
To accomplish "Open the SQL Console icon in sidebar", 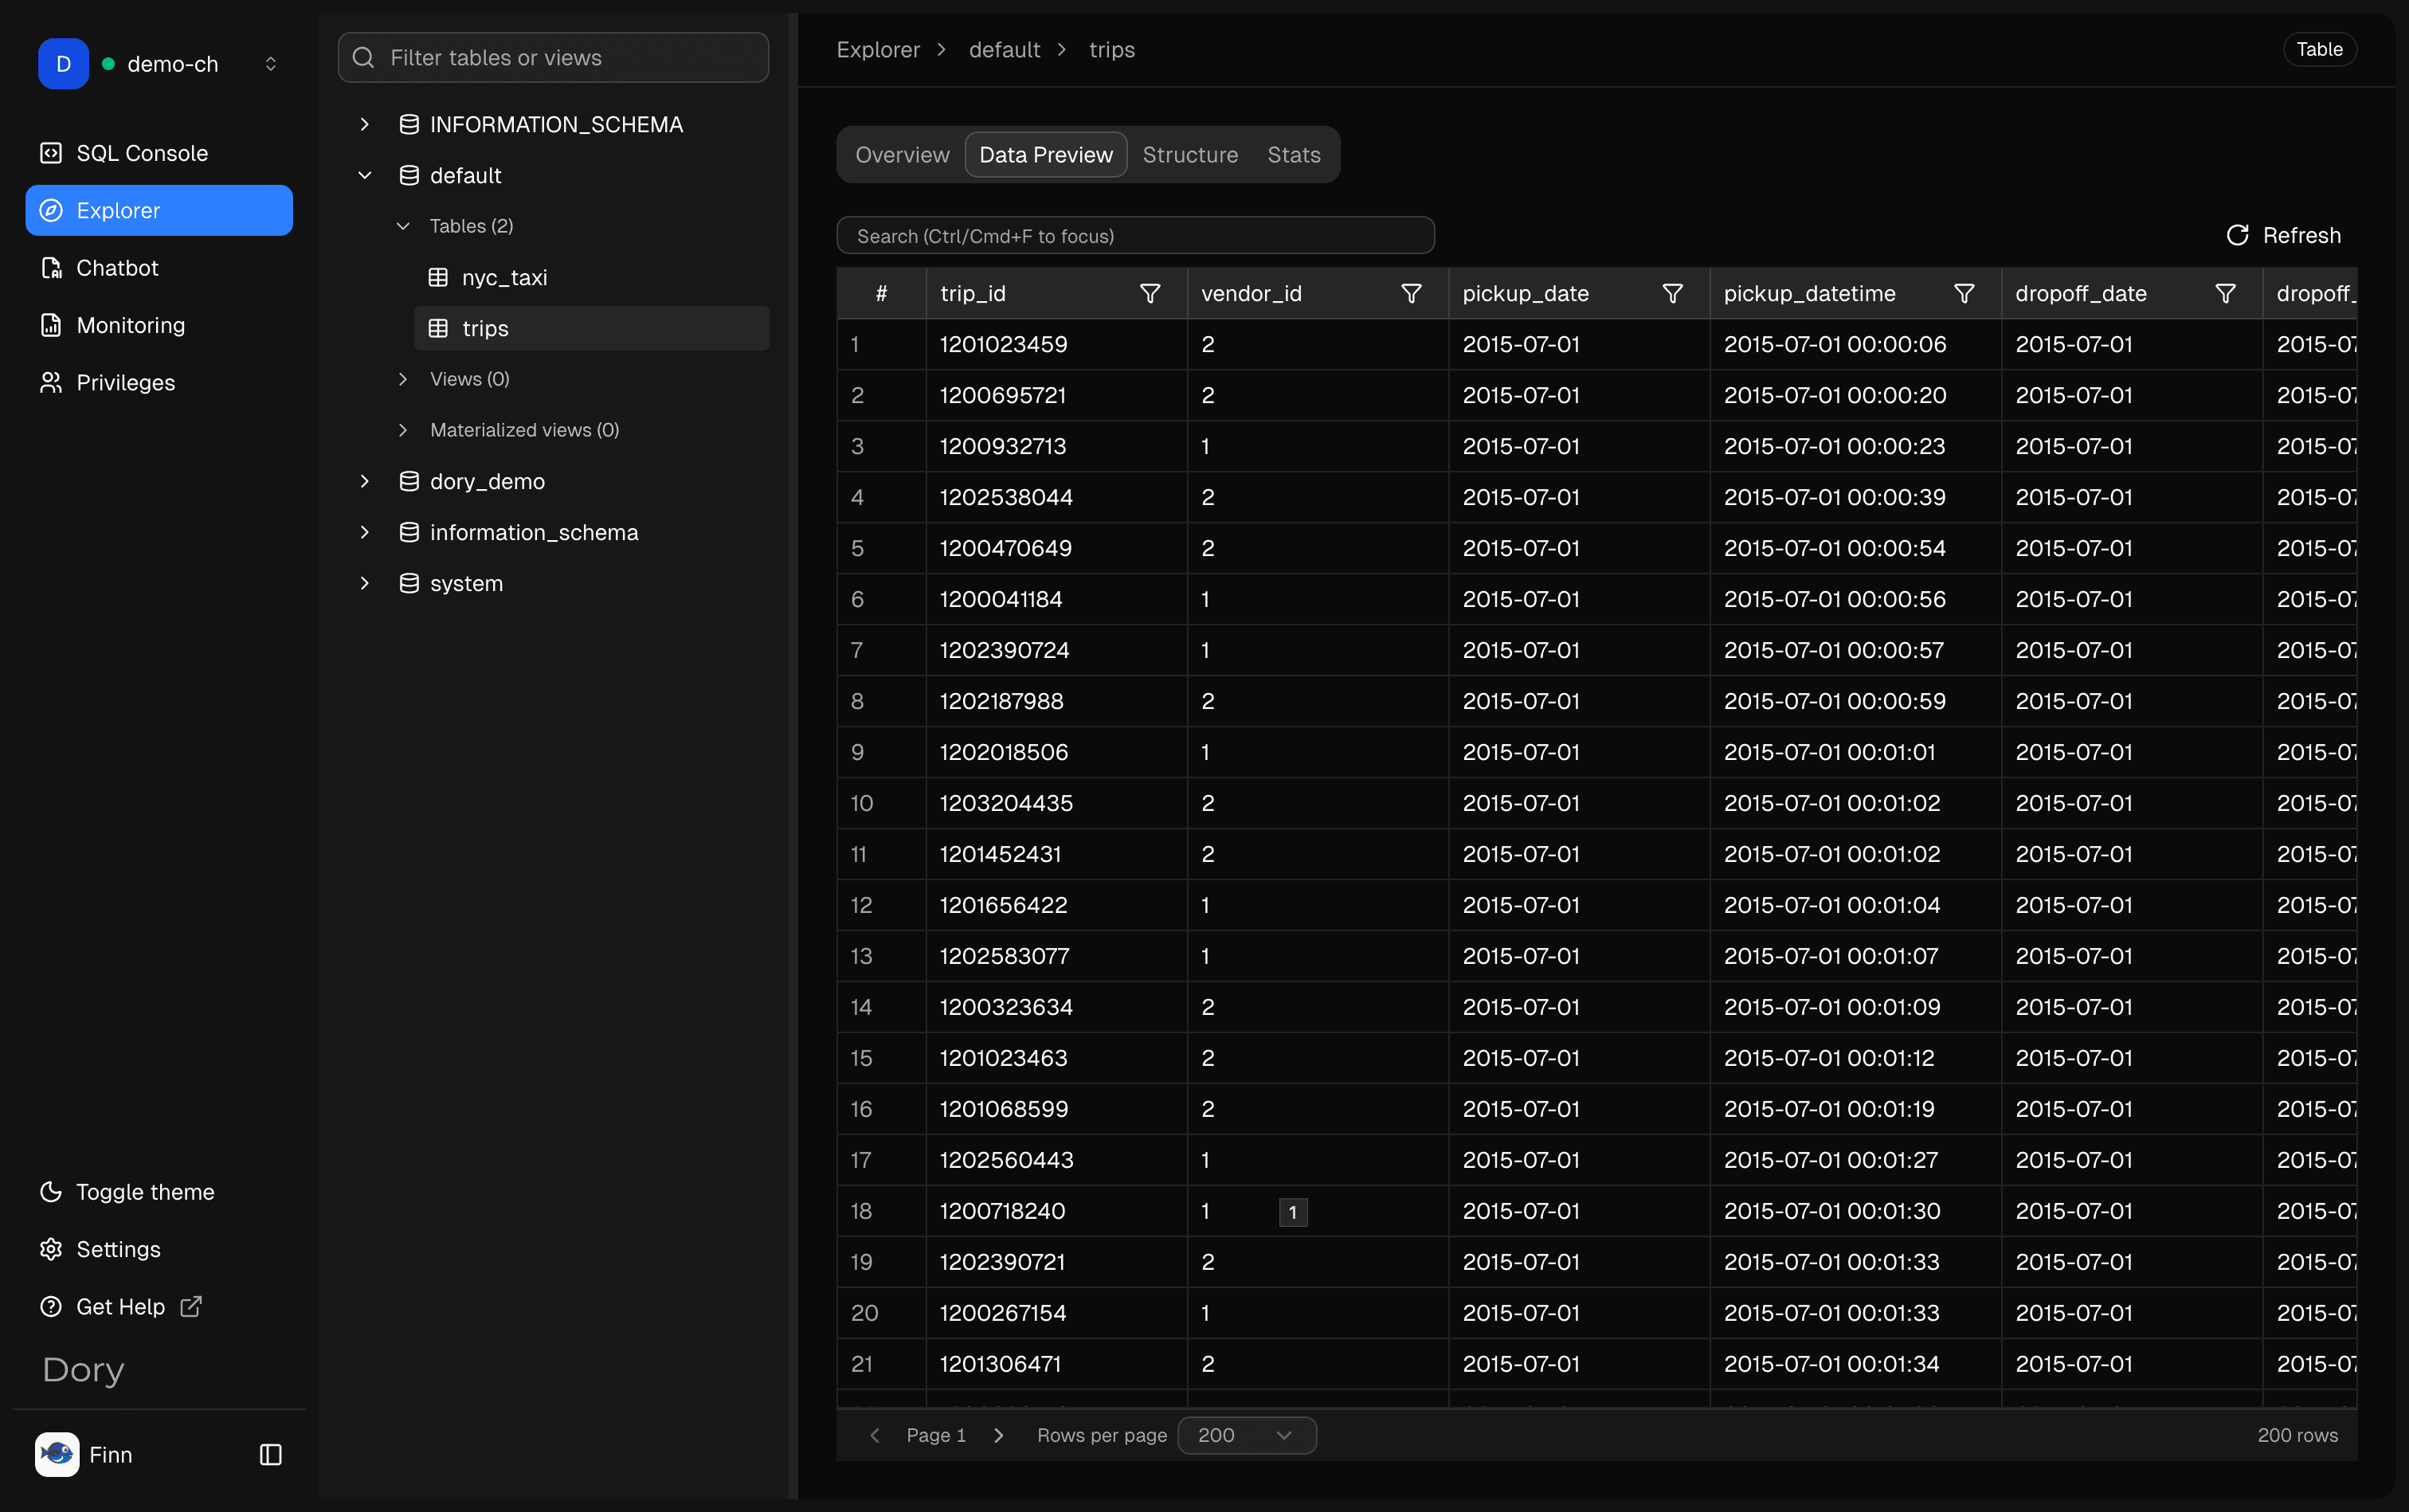I will click(x=51, y=153).
